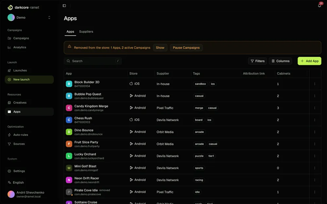
Task: Click the Add App button
Action: click(309, 61)
